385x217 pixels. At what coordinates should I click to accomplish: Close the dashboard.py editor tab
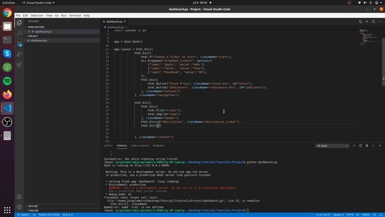[x=125, y=22]
